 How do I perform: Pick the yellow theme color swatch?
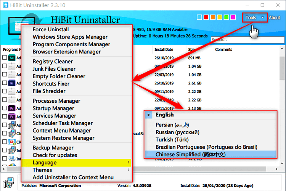[220, 17]
